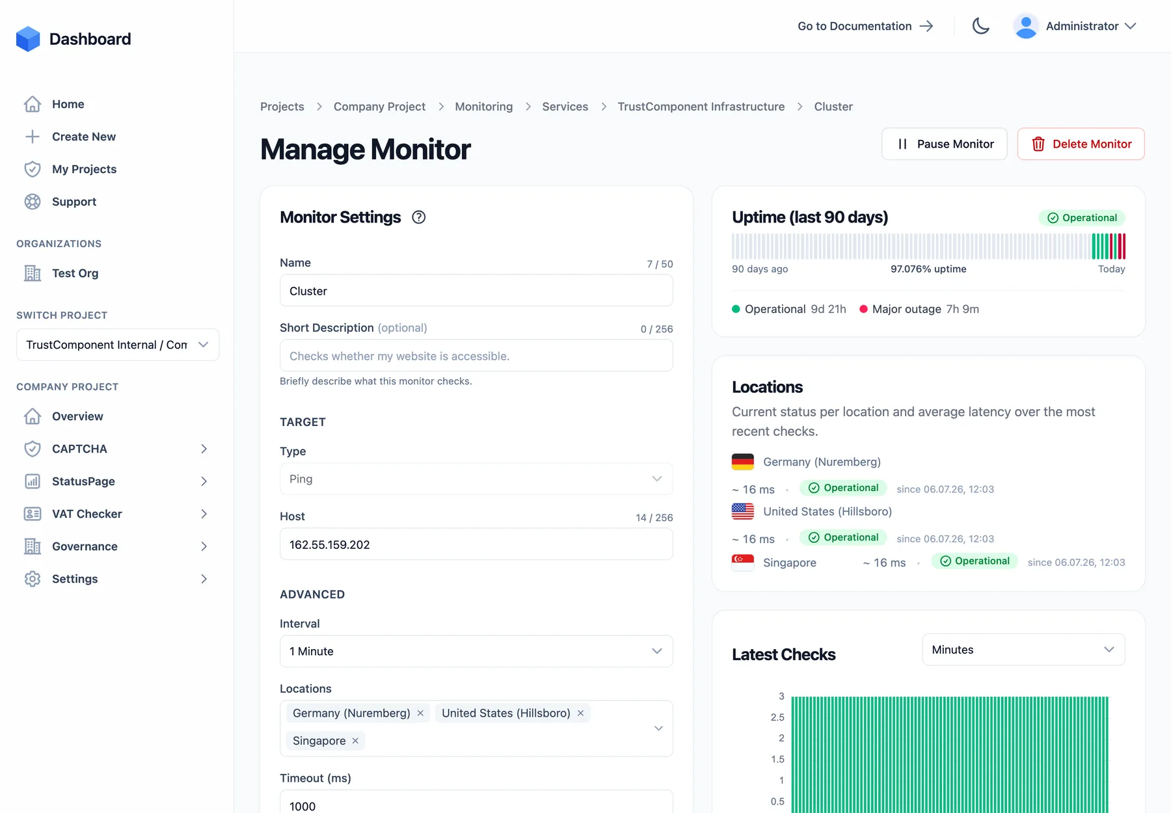Click the '97.076% uptime' text
This screenshot has height=813, width=1171.
[x=928, y=269]
